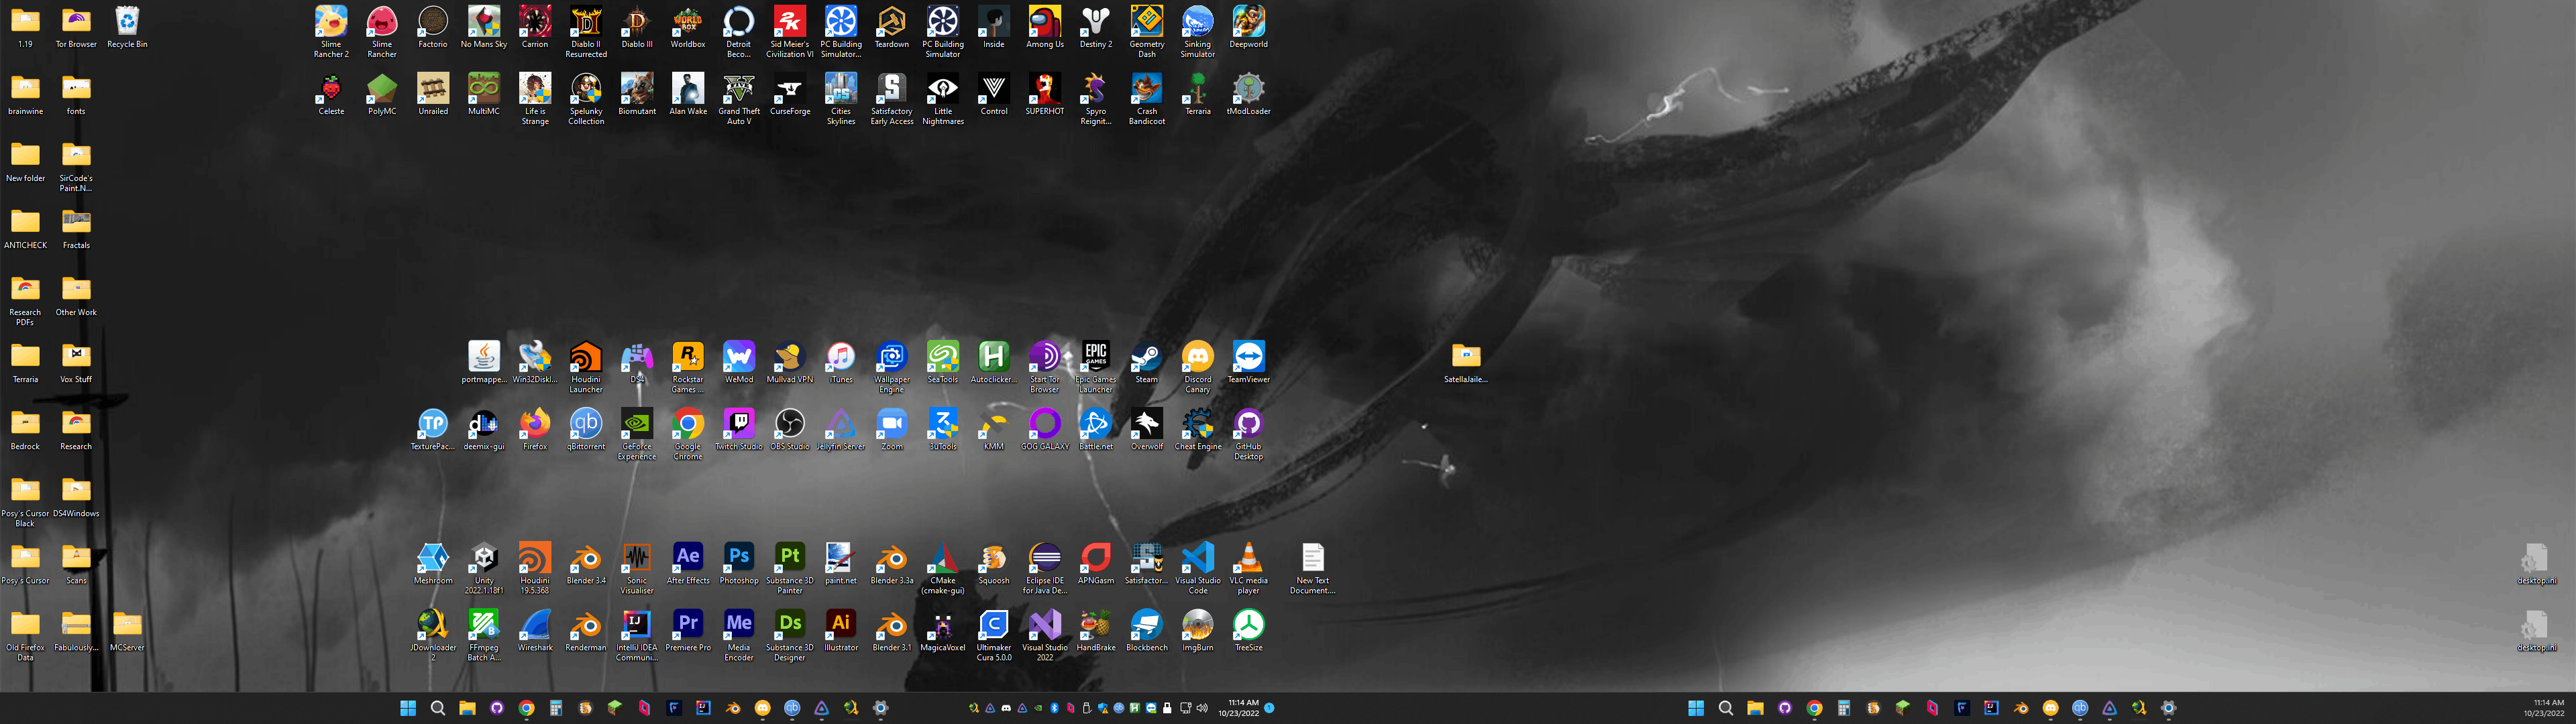
Task: Select the After Effects shortcut
Action: 688,563
